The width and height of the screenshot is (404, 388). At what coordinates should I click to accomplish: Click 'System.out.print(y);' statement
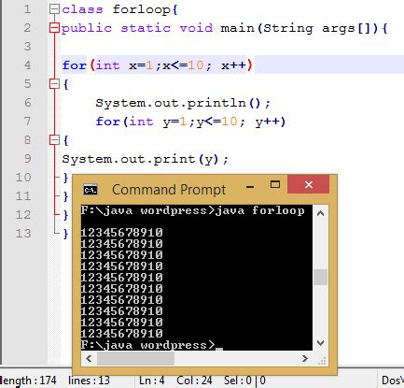click(146, 159)
